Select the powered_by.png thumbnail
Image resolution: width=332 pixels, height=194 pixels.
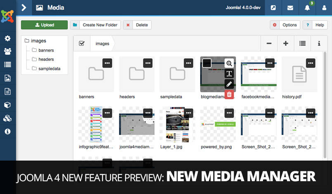pyautogui.click(x=218, y=124)
